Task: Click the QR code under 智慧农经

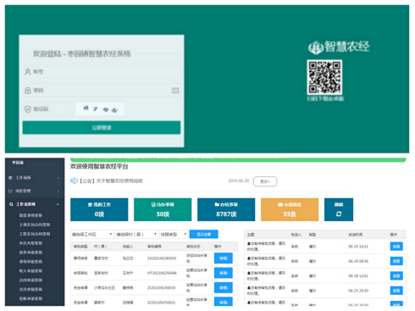Action: (324, 77)
